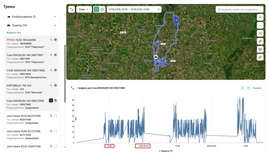Image resolution: width=269 pixels, height=158 pixels.
Task: Zoom in on the map with plus
Action: click(x=260, y=17)
